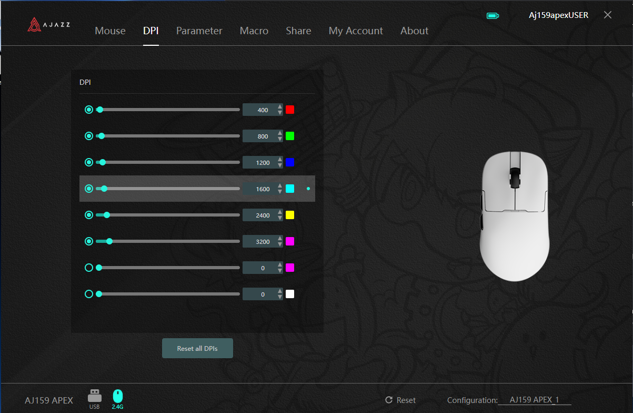Decrease the 400 DPI value with down arrow

280,113
